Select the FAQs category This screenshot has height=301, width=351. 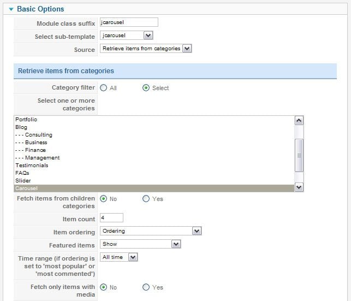pos(22,173)
